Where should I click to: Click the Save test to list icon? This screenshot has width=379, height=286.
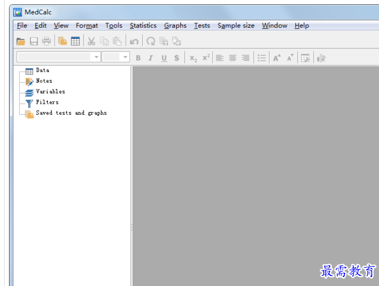tap(164, 41)
